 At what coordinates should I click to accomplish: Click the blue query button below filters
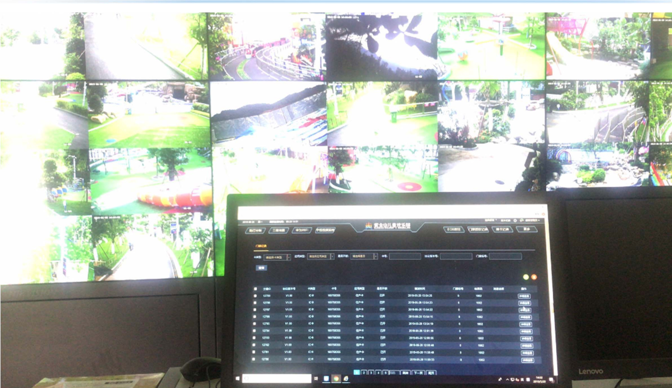tap(261, 268)
